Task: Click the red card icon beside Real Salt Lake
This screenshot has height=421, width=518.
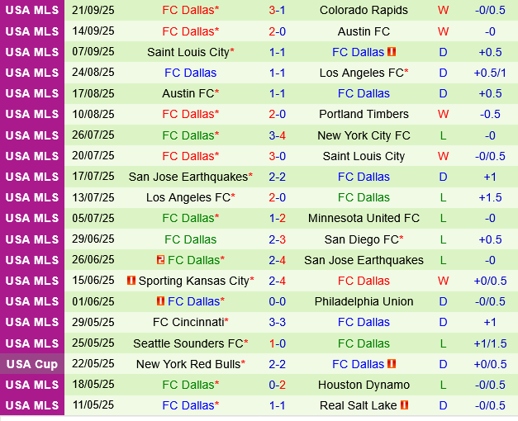Action: pos(404,405)
